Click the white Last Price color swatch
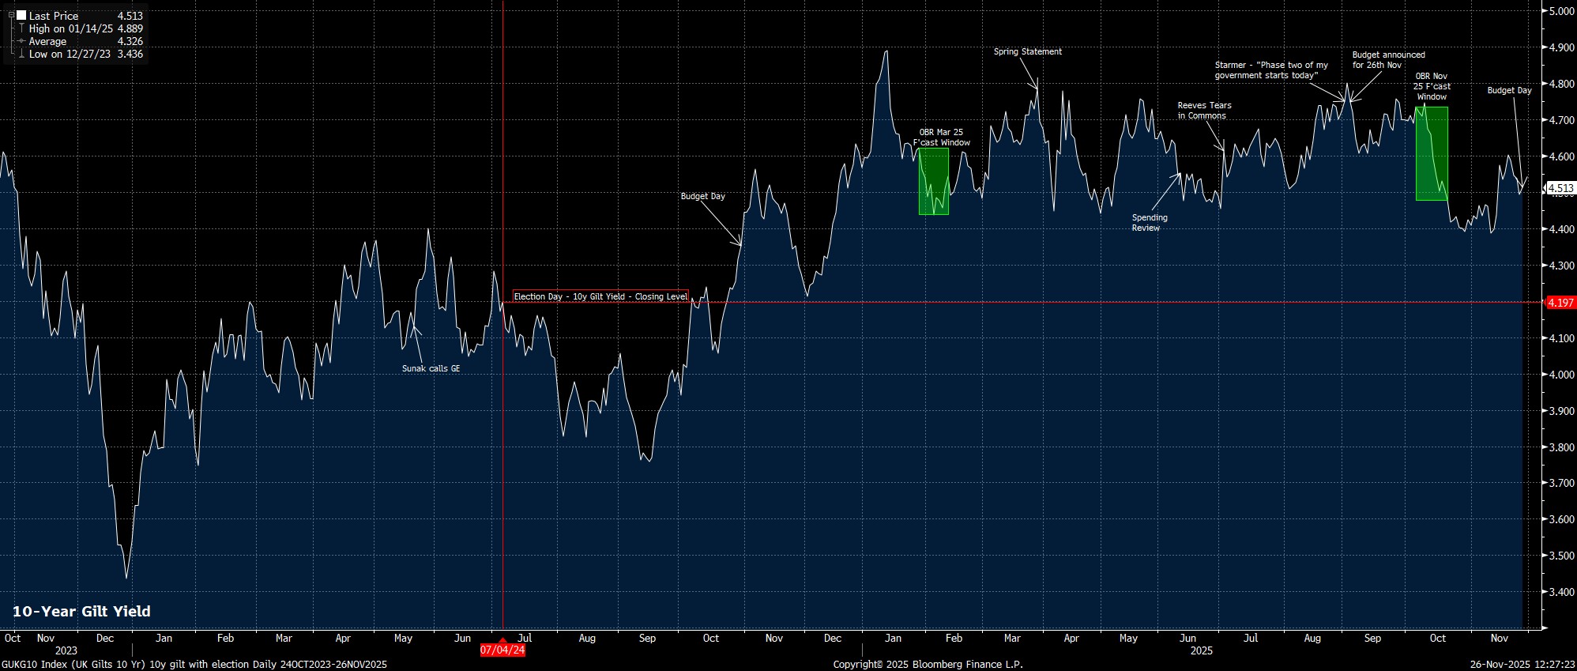The width and height of the screenshot is (1577, 671). point(21,16)
